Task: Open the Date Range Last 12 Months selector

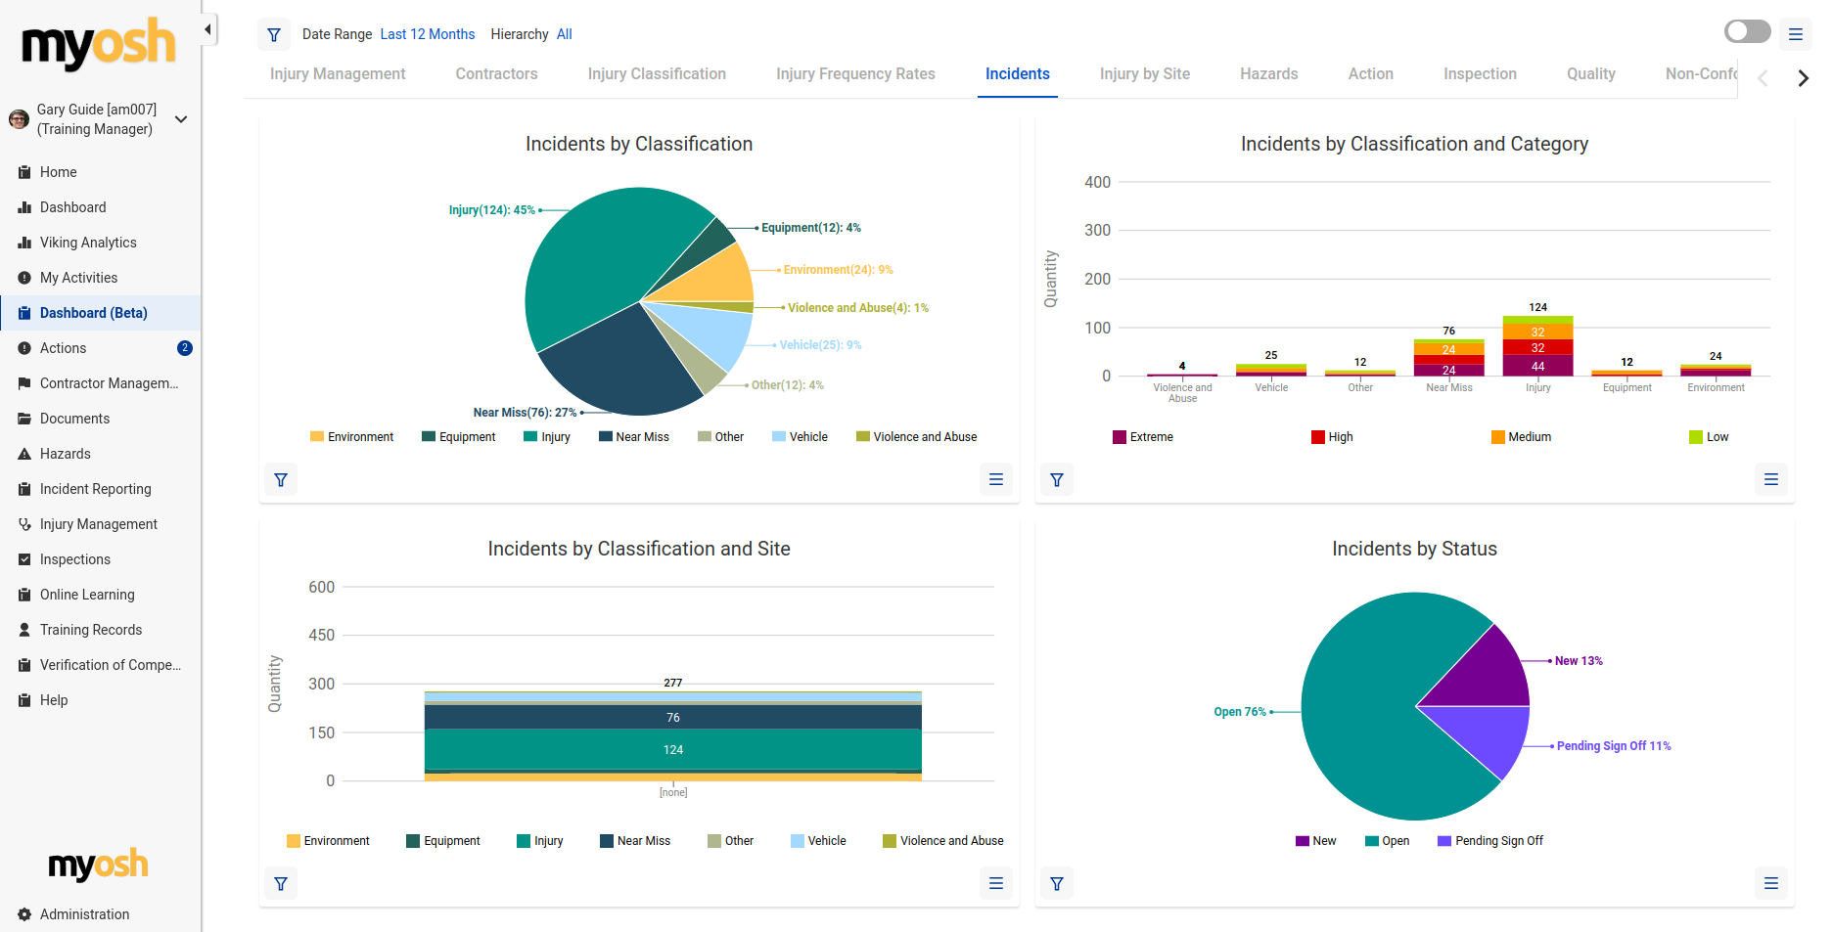Action: pyautogui.click(x=427, y=34)
